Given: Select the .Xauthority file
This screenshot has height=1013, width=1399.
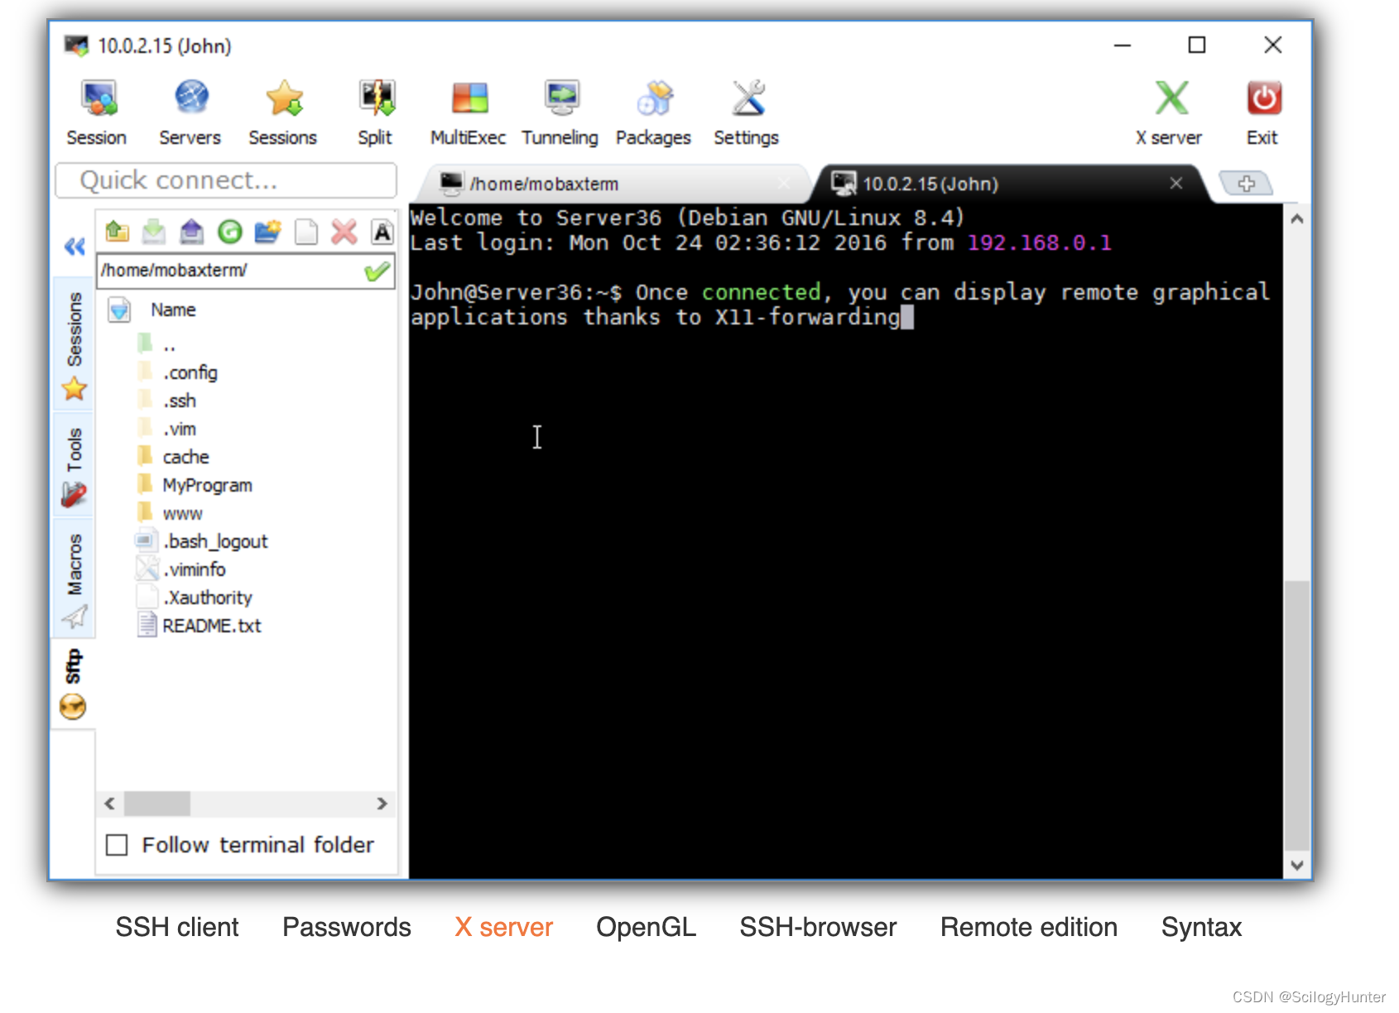Looking at the screenshot, I should click(x=207, y=598).
